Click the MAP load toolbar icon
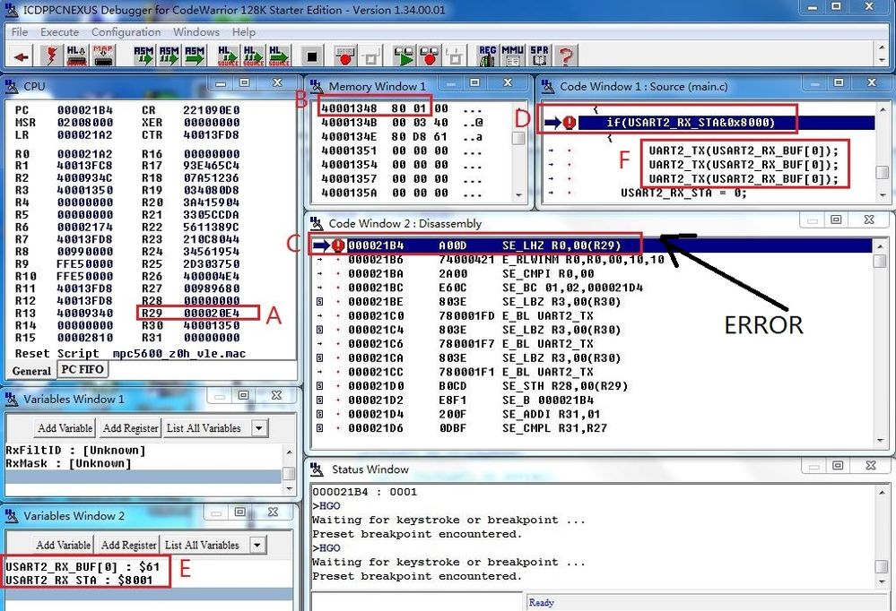This screenshot has height=611, width=896. [x=103, y=56]
